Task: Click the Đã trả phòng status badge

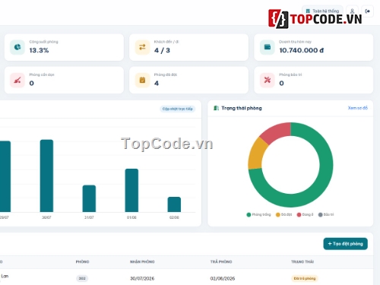Action: click(x=305, y=278)
